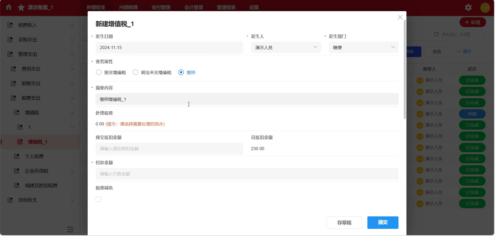Open the 发生人 dropdown
This screenshot has height=236, width=495.
tap(286, 47)
